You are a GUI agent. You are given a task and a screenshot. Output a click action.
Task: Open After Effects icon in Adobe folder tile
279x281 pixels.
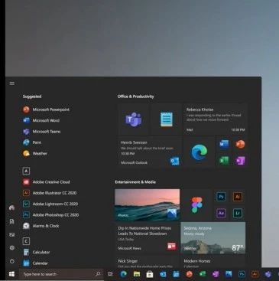[221, 213]
